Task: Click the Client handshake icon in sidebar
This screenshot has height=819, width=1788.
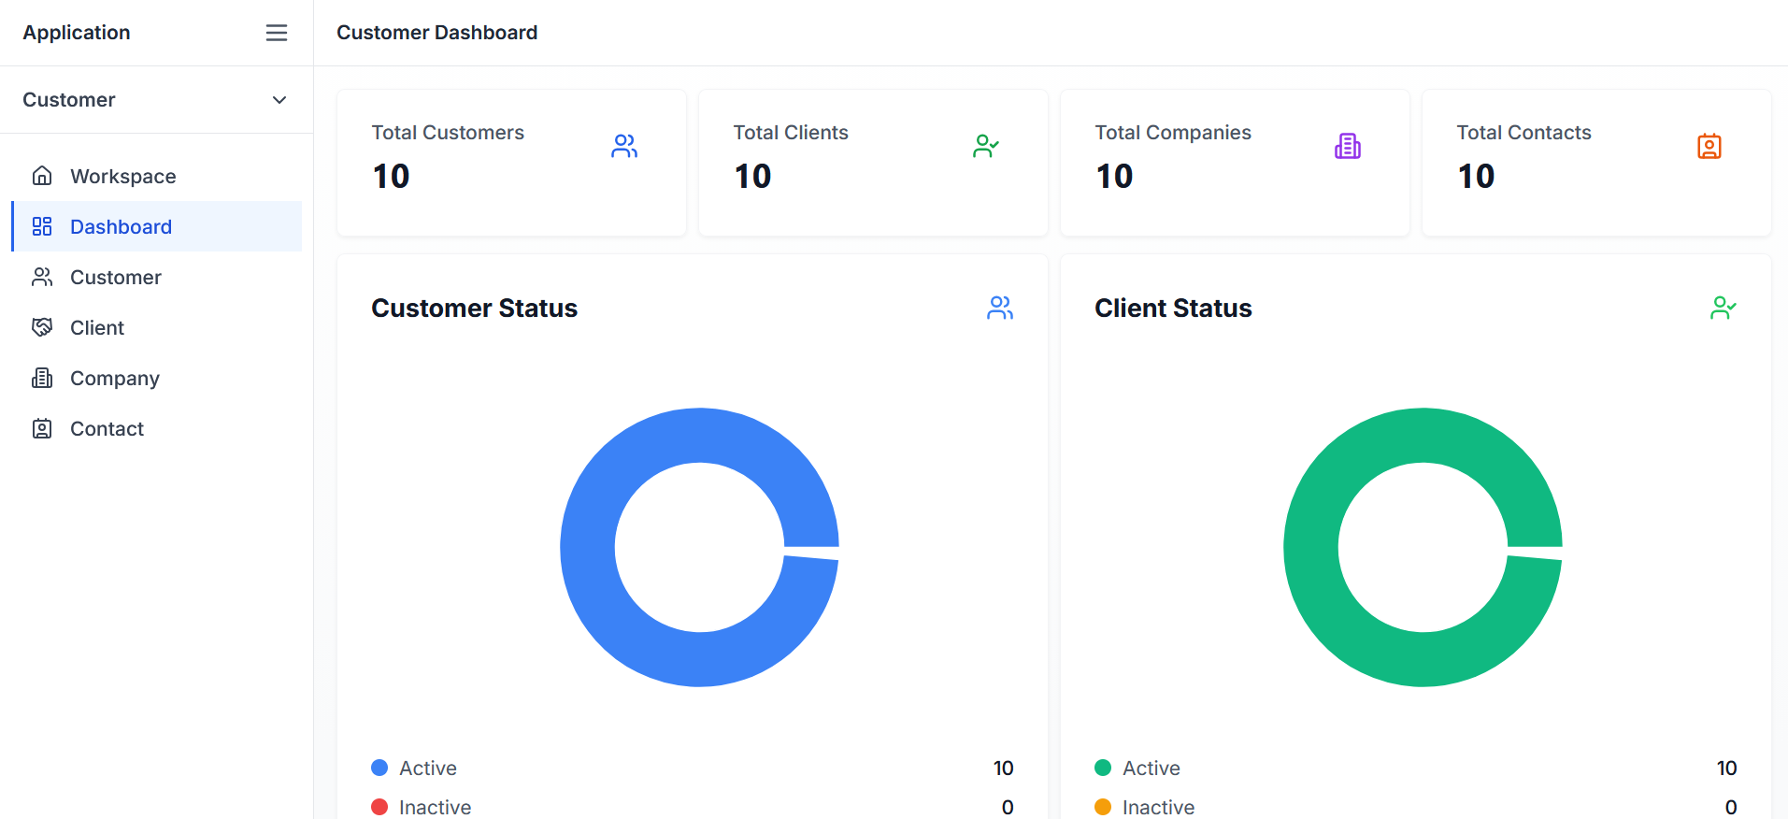Action: pyautogui.click(x=42, y=327)
